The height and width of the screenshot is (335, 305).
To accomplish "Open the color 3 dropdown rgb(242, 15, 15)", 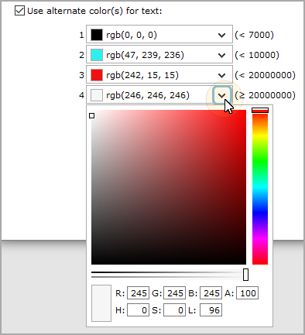I will pyautogui.click(x=221, y=75).
